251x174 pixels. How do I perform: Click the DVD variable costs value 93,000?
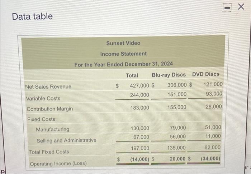(x=214, y=94)
